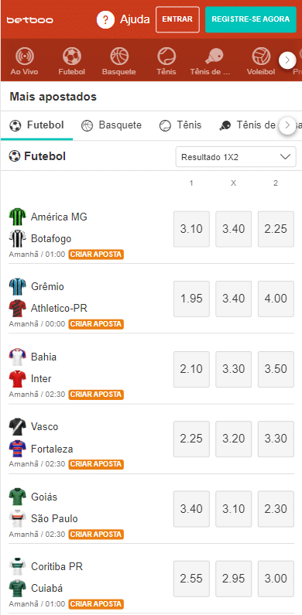Select odds 3.10 for América MG win
Image resolution: width=302 pixels, height=615 pixels.
(x=191, y=229)
